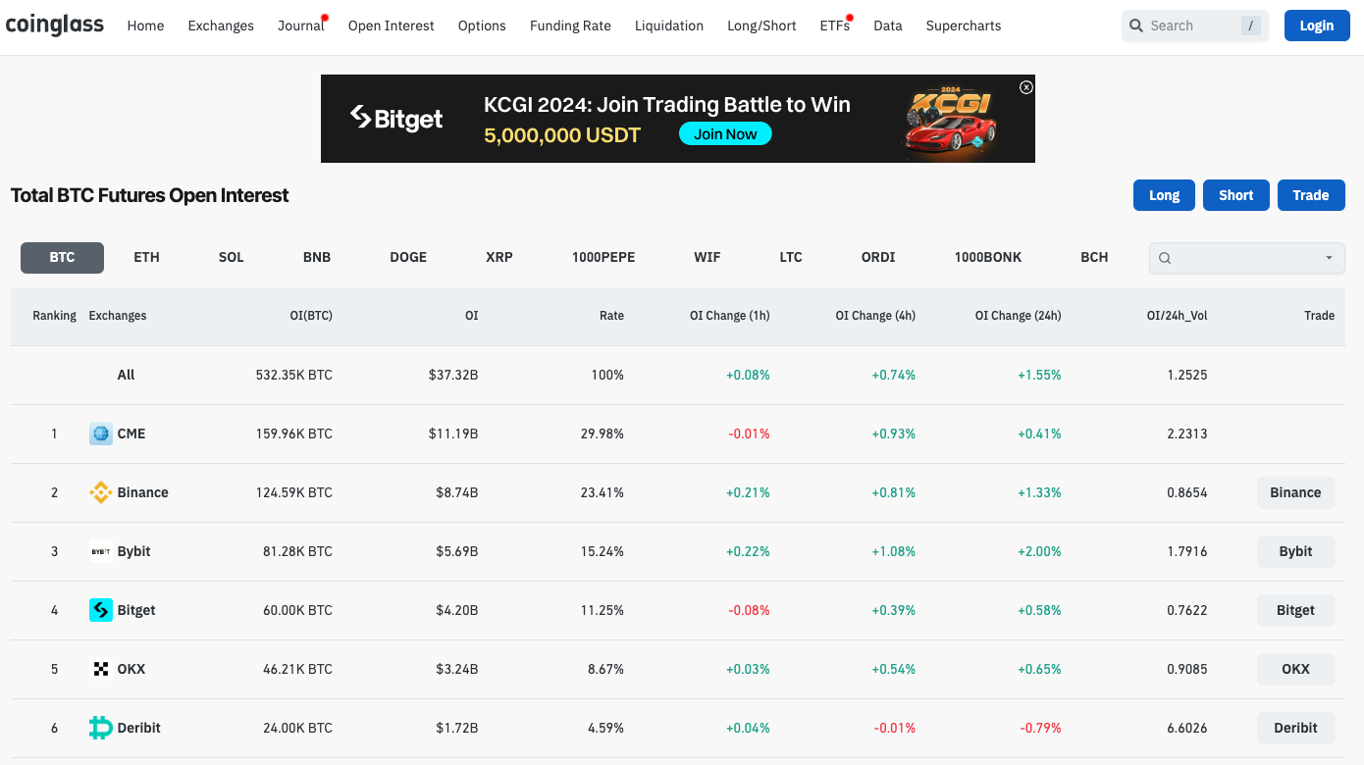This screenshot has height=765, width=1364.
Task: Click the coinglass logo
Action: coord(55,25)
